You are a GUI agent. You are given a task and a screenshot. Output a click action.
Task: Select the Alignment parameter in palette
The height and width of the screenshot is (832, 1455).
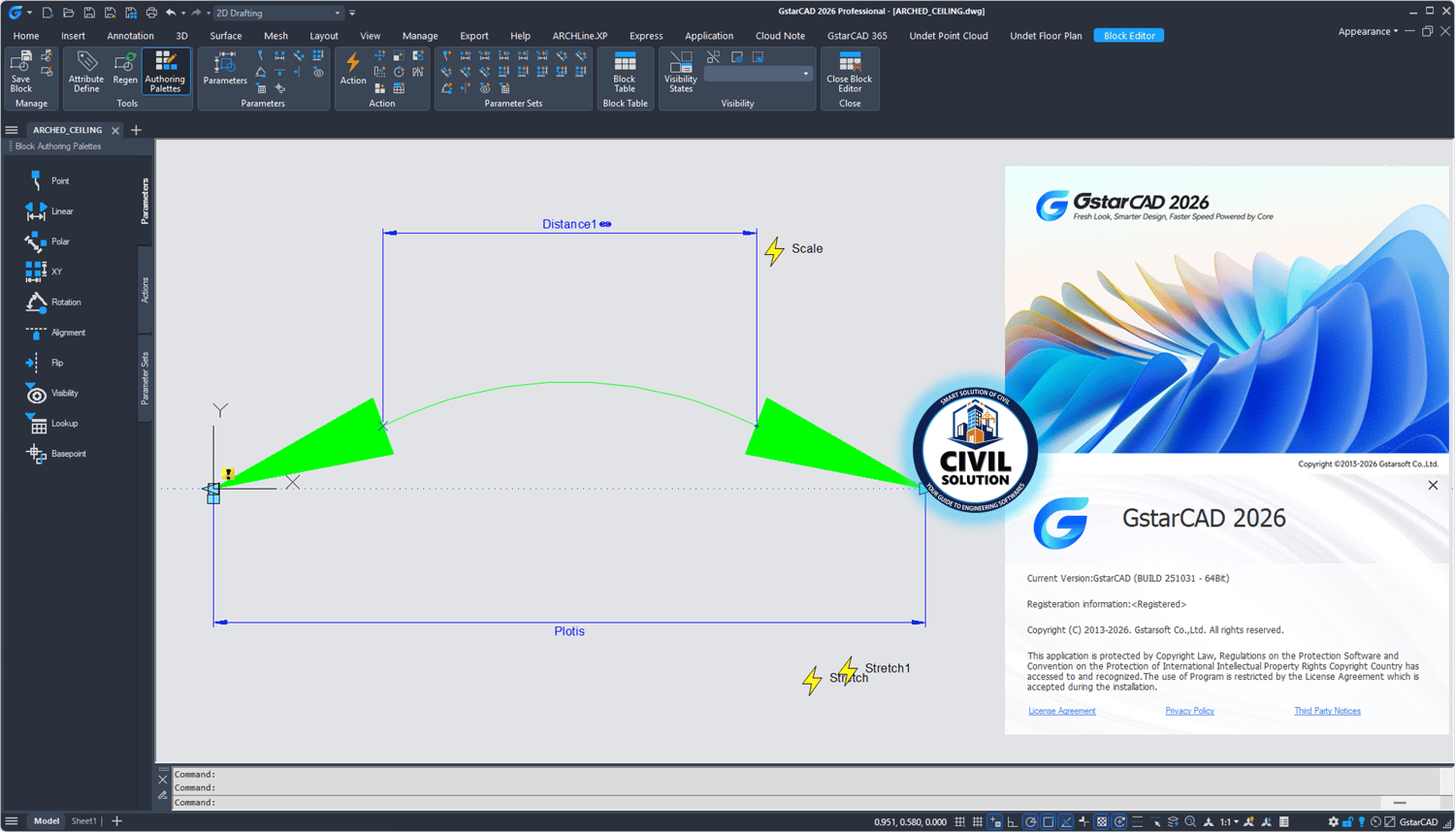click(x=56, y=333)
